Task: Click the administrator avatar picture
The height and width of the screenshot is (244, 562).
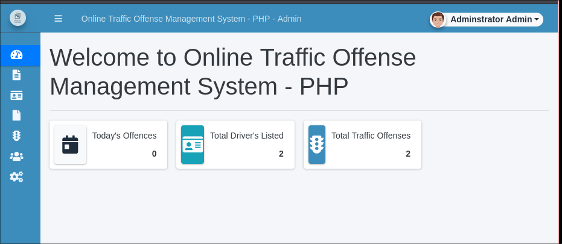Action: coord(438,19)
